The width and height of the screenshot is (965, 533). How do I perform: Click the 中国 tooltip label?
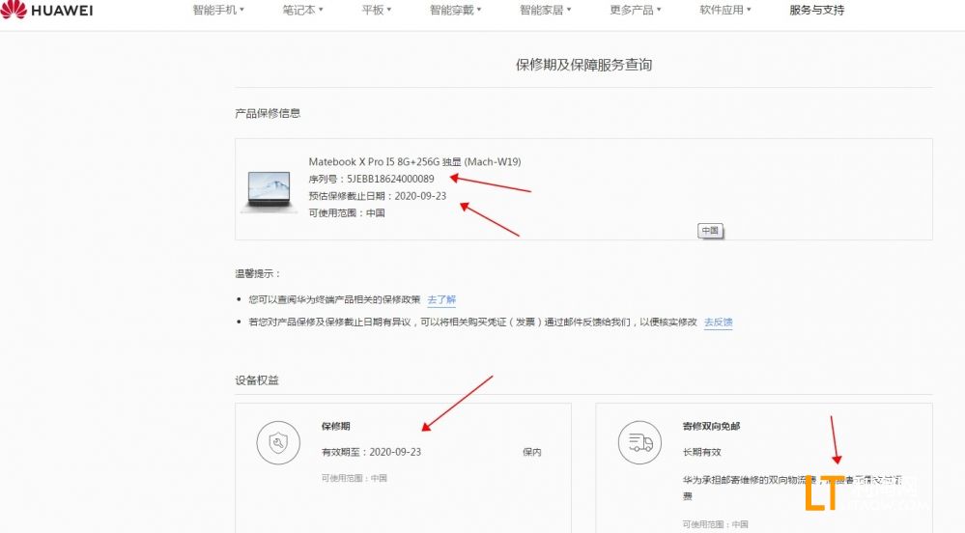[x=710, y=230]
